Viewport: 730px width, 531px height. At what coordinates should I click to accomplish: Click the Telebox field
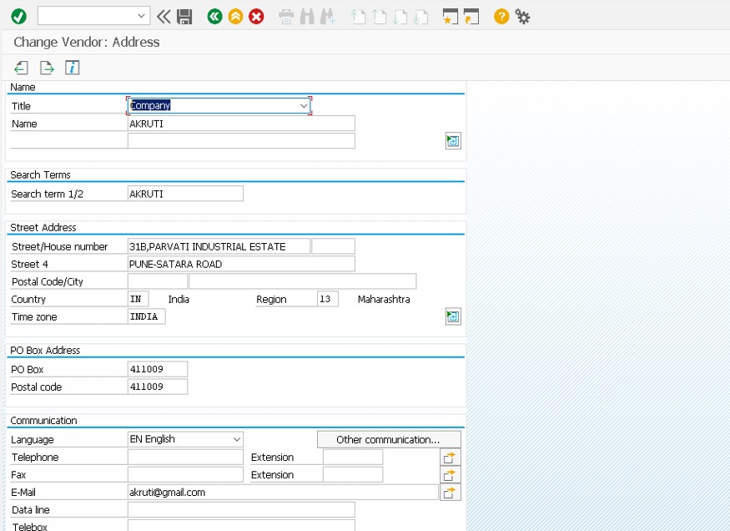point(241,526)
